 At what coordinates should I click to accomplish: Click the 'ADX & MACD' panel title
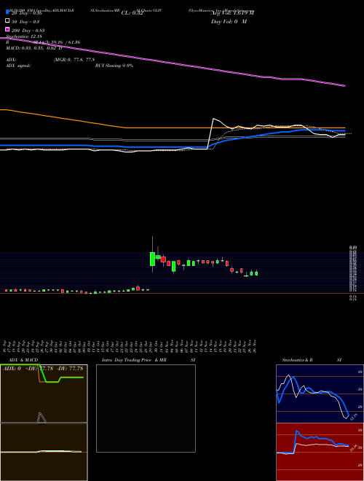pos(23,360)
